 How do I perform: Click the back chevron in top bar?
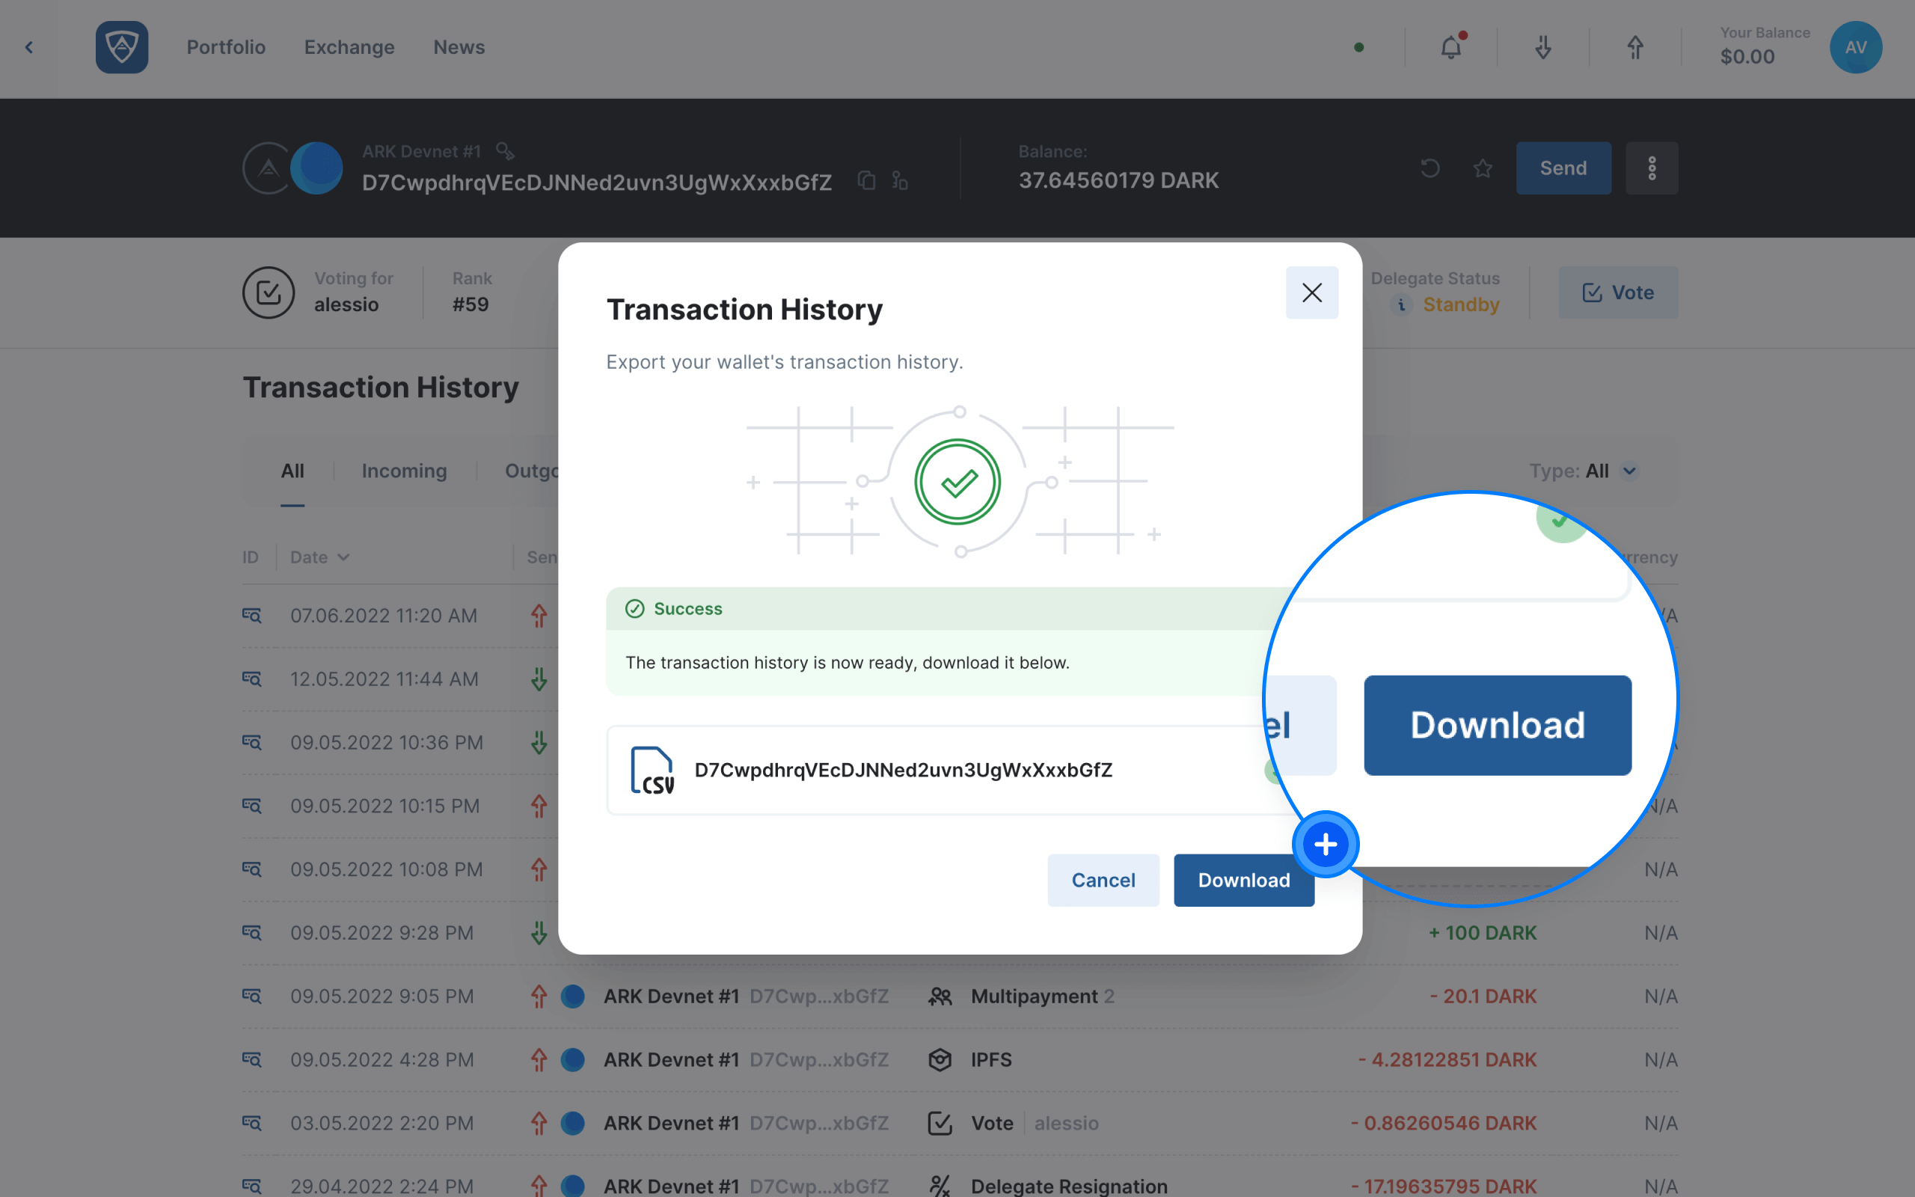coord(29,47)
